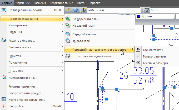Open Настройка... Ctrl+9 entry
The height and width of the screenshot is (110, 179).
click(x=32, y=106)
